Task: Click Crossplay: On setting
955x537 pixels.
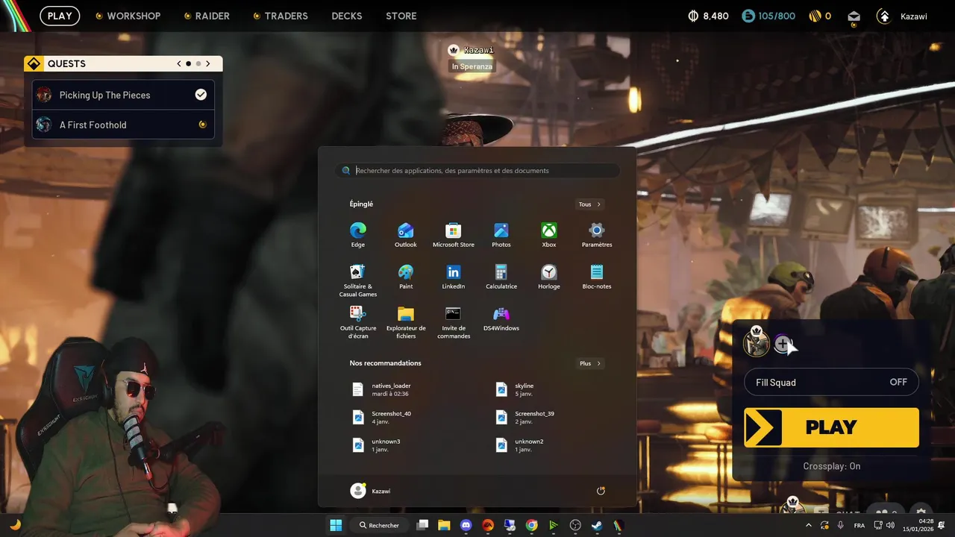Action: [831, 466]
